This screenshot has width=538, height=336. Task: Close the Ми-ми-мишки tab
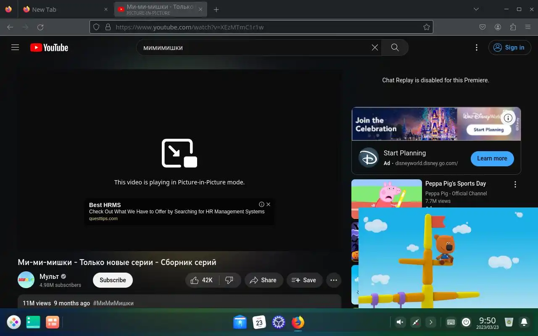pyautogui.click(x=200, y=9)
